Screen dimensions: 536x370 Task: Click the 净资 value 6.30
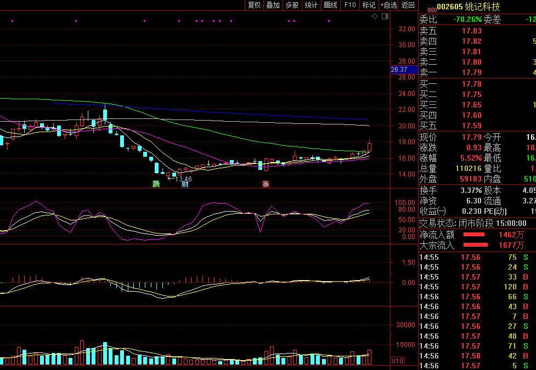tap(474, 201)
